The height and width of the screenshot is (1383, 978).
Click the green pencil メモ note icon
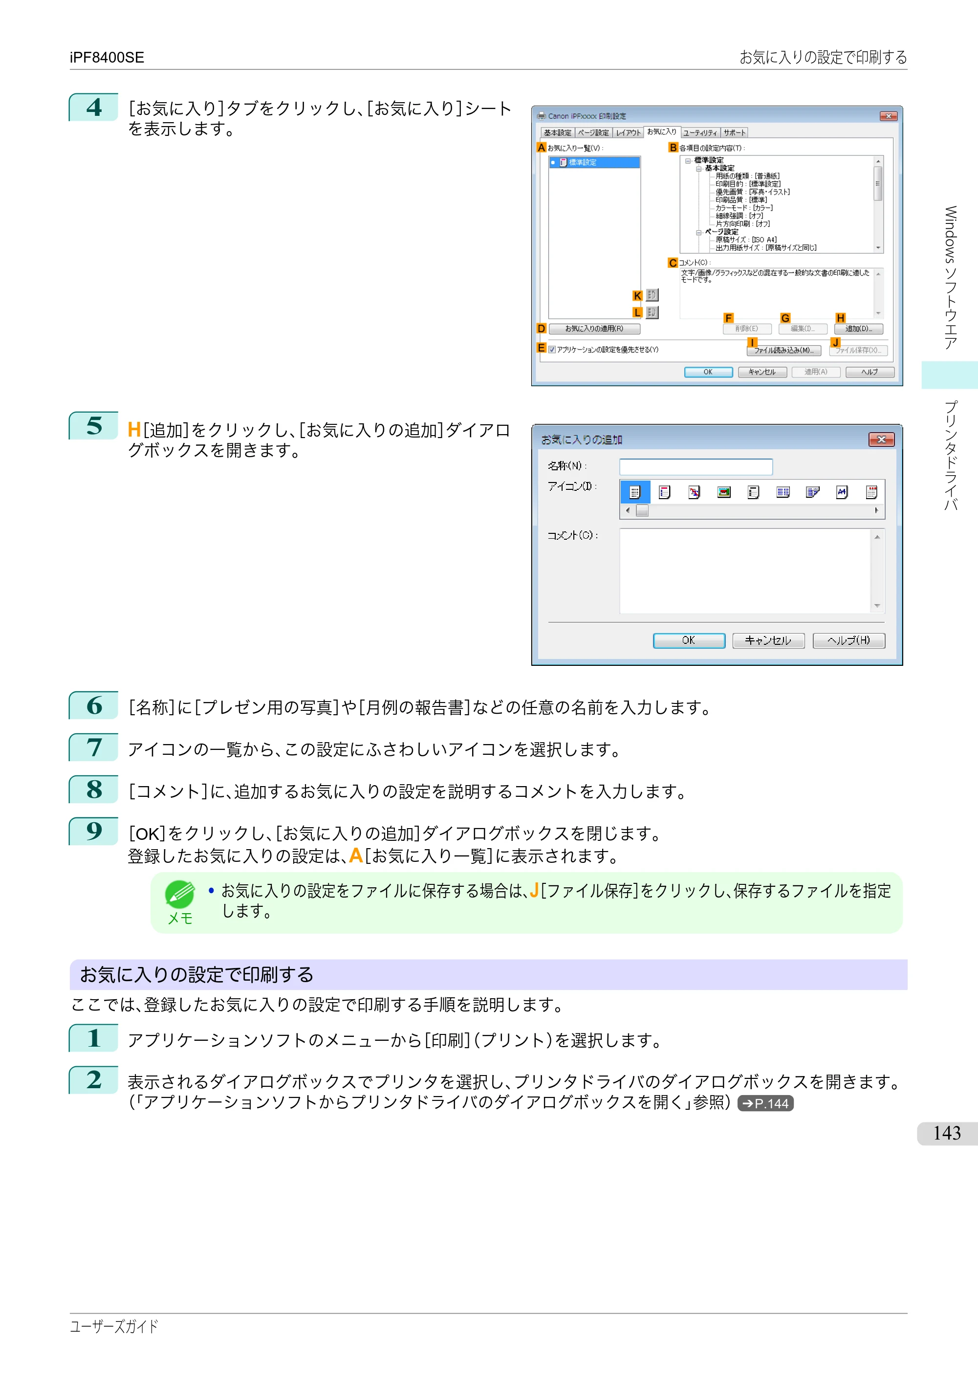click(x=179, y=895)
